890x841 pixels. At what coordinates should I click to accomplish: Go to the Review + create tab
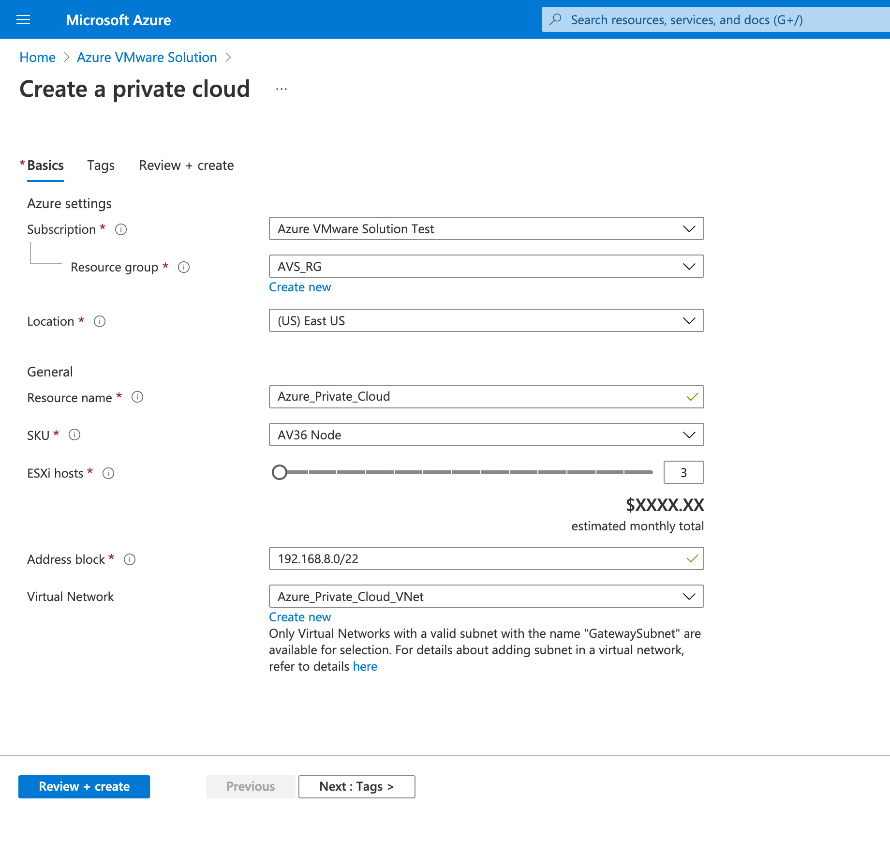point(186,165)
